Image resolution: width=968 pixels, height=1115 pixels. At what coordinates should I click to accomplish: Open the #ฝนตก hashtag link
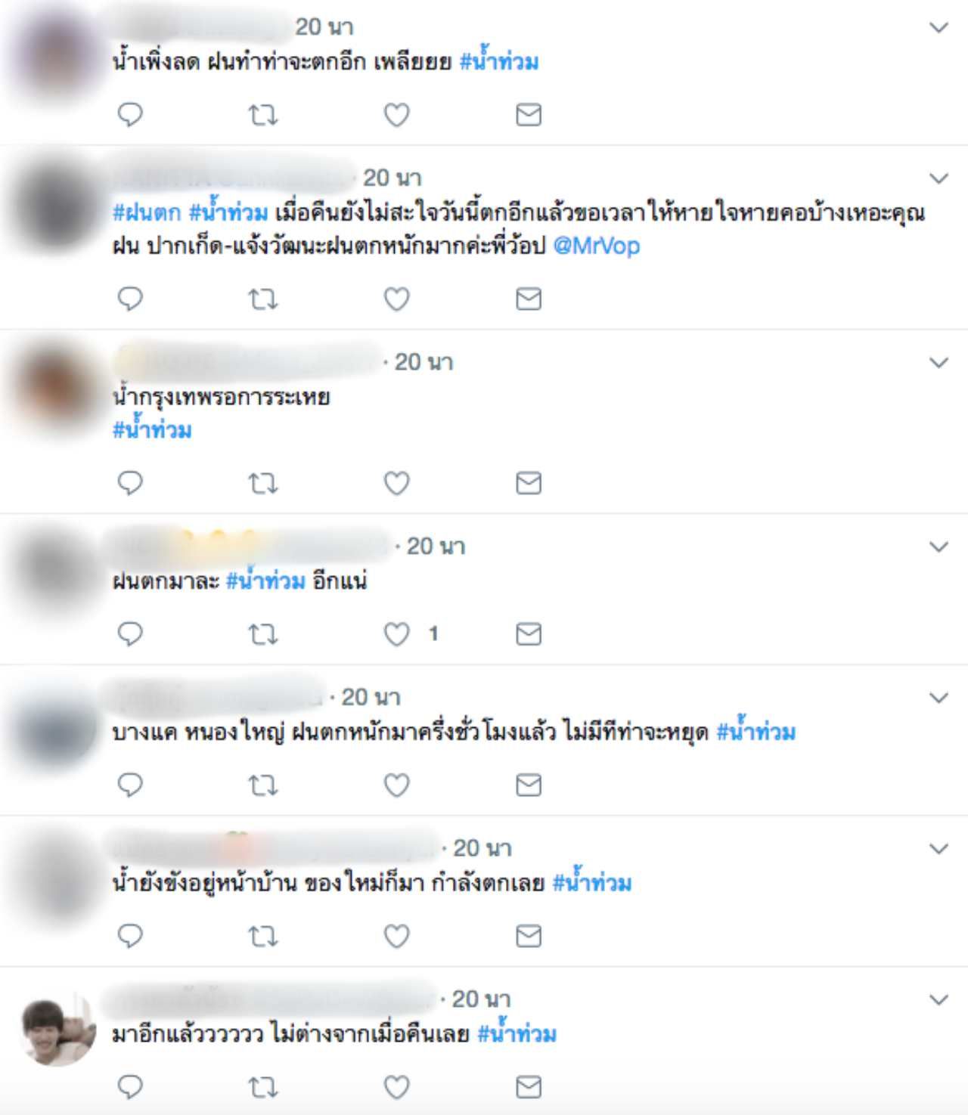coord(147,212)
